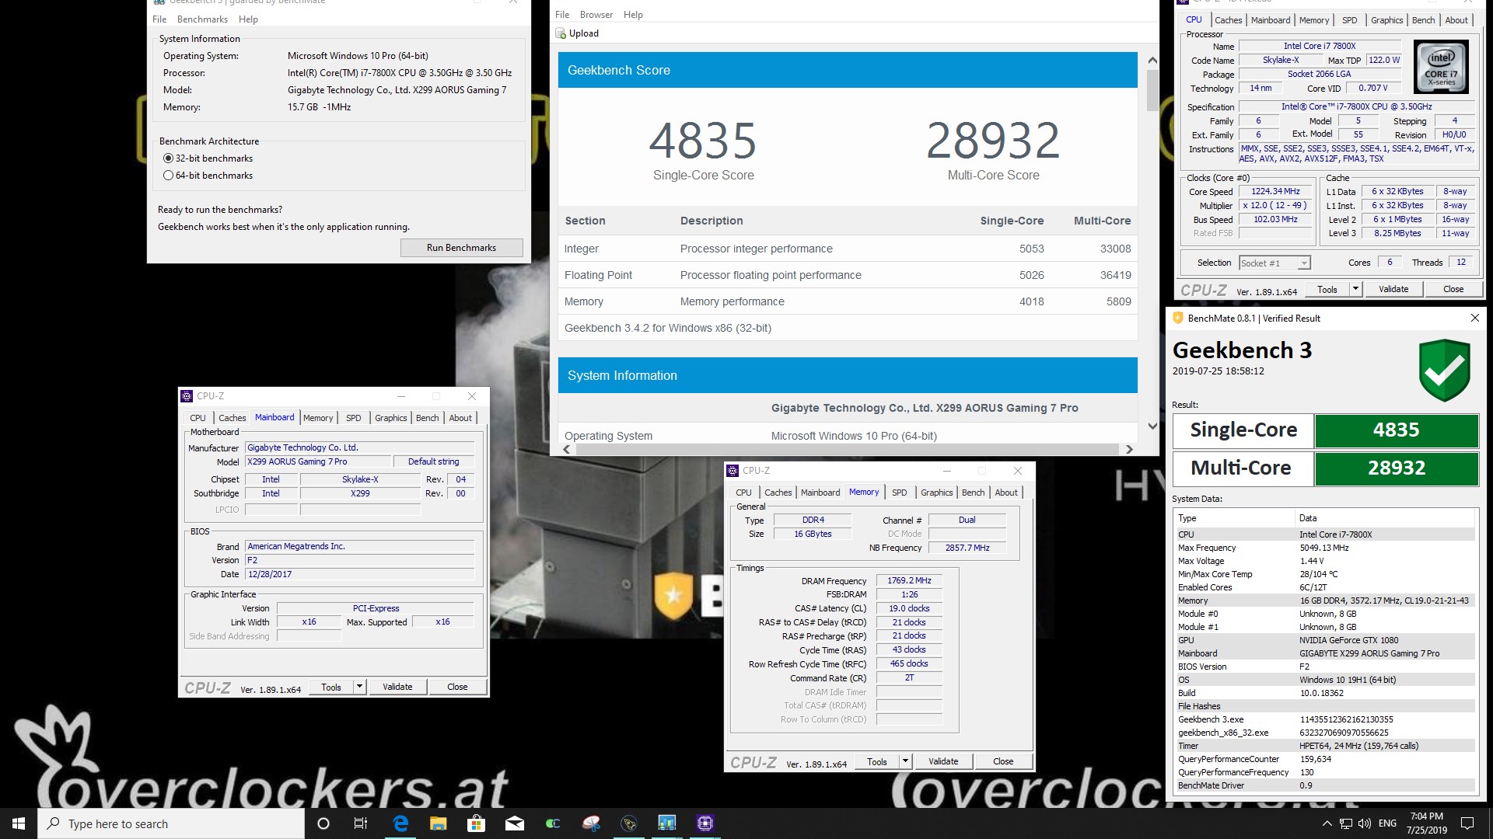This screenshot has width=1493, height=839.
Task: Click CPU-Z Mainboard window title icon
Action: tap(187, 396)
